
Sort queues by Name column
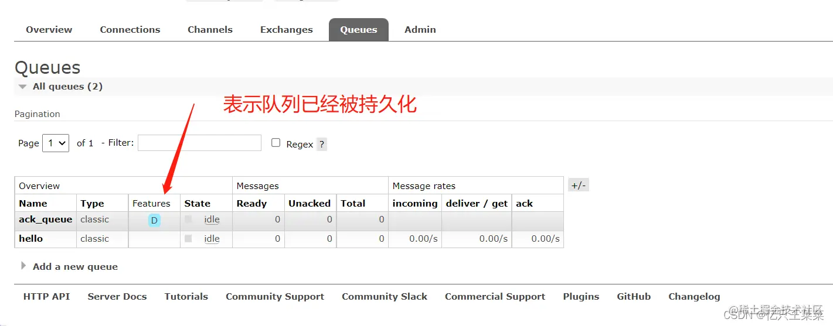[x=33, y=204]
